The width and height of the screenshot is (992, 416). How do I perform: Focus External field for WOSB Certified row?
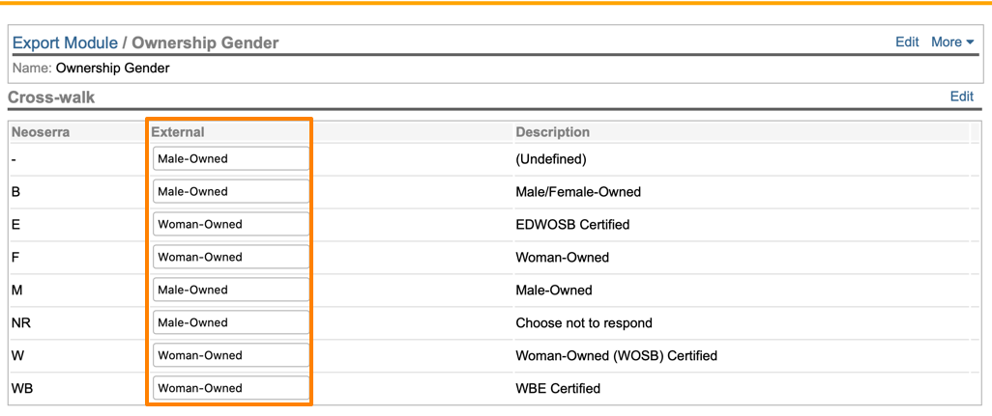[230, 356]
